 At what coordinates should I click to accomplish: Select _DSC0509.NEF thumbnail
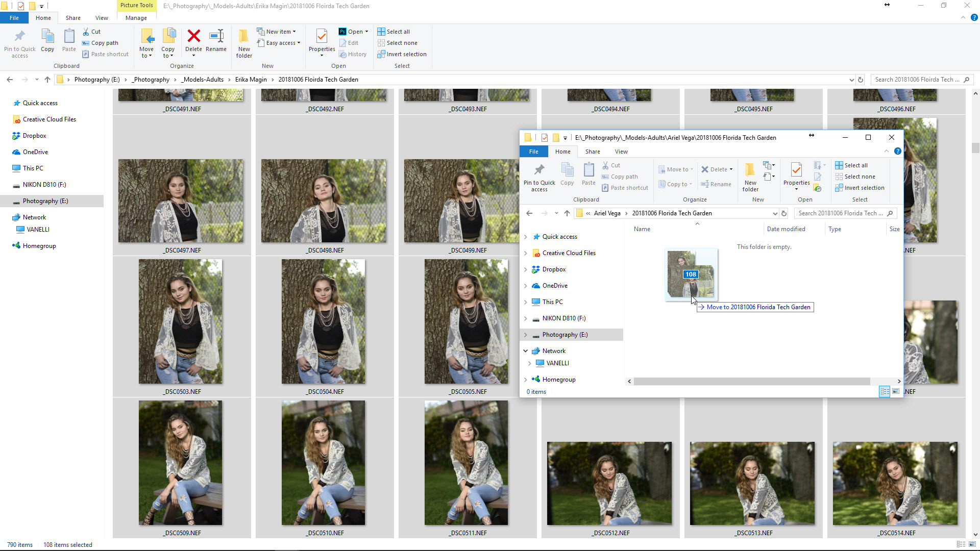(181, 463)
